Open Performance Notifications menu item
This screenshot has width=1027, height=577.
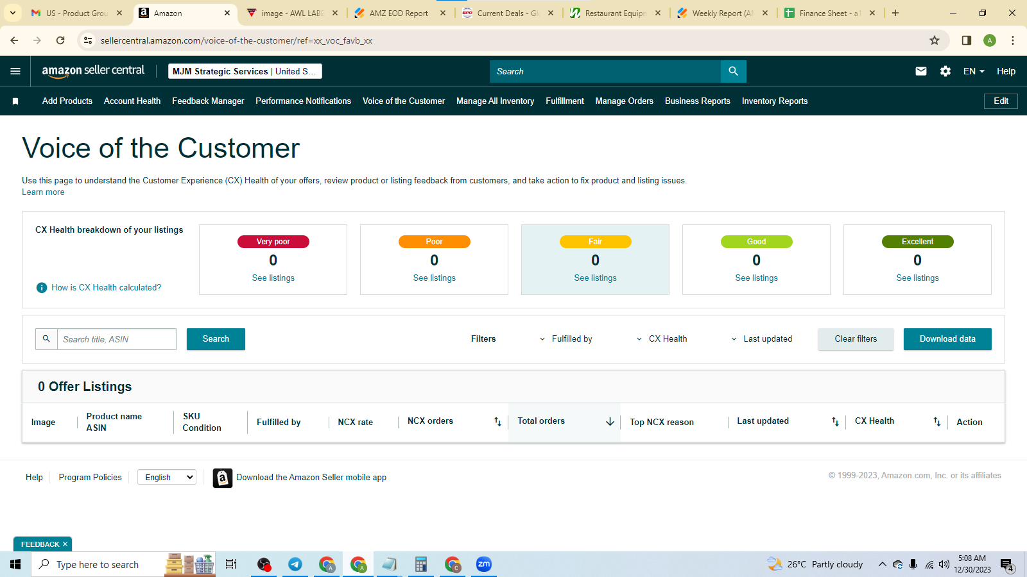click(303, 101)
